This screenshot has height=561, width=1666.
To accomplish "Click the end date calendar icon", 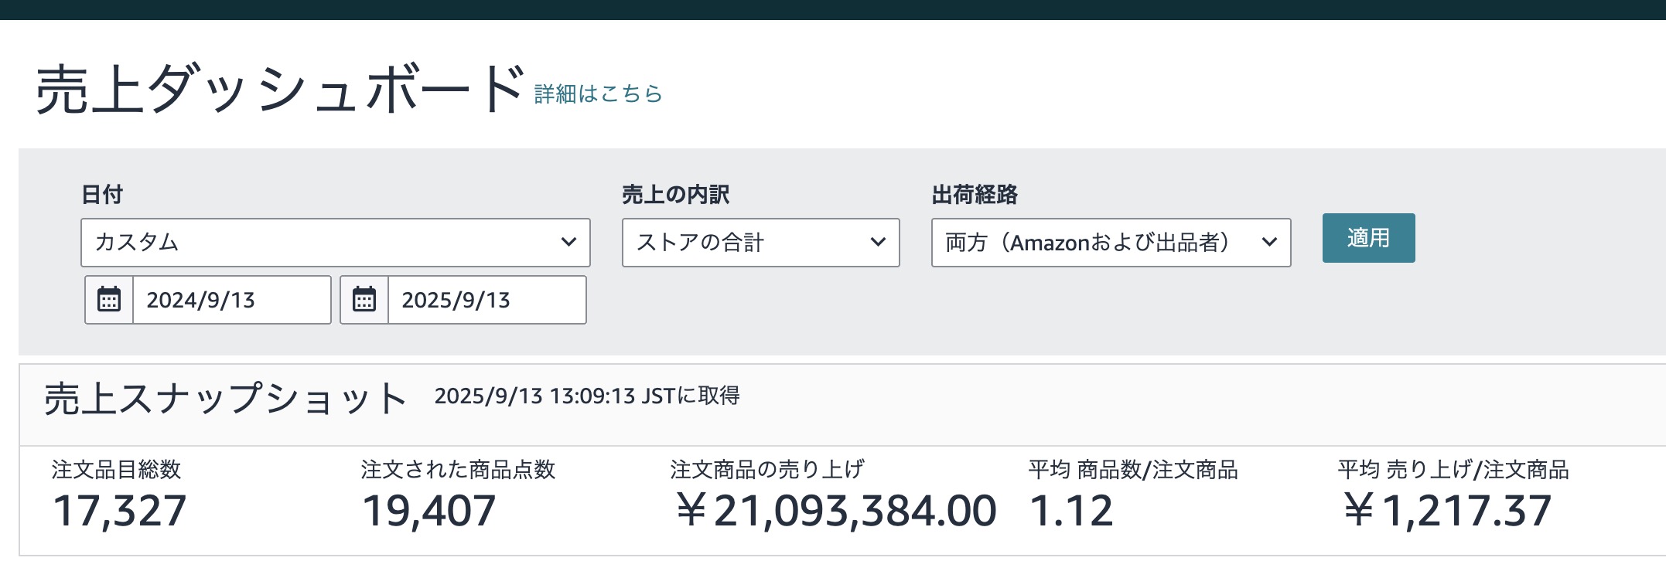I will 364,300.
